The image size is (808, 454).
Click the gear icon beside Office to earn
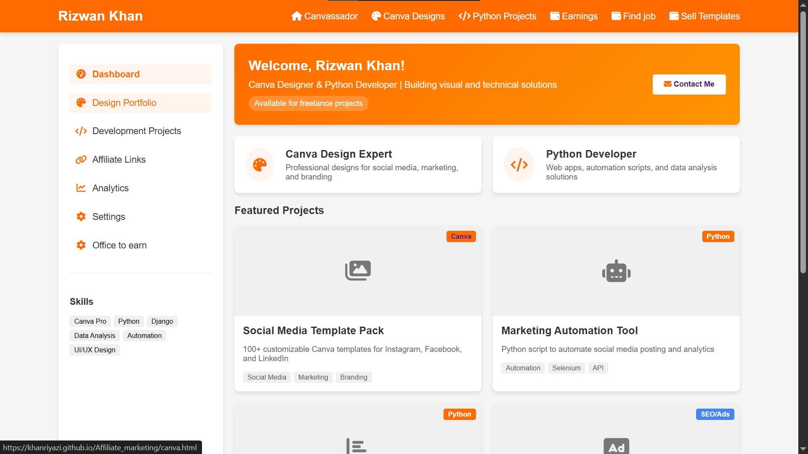81,245
